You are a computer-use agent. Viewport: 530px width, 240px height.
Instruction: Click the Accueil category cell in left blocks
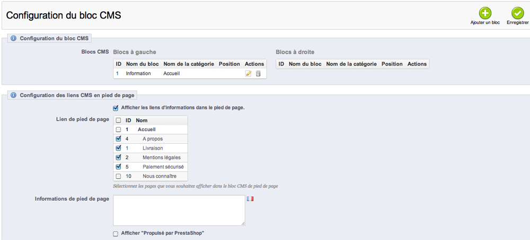(x=171, y=73)
